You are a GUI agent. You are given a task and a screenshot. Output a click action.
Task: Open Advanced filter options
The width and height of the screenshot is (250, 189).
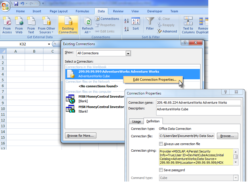pyautogui.click(x=167, y=31)
